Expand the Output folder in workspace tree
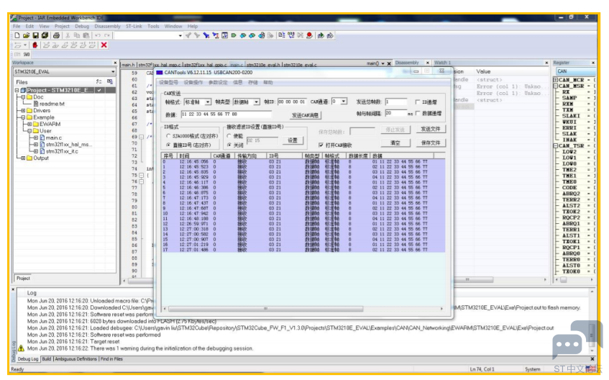The width and height of the screenshot is (609, 380). [23, 158]
